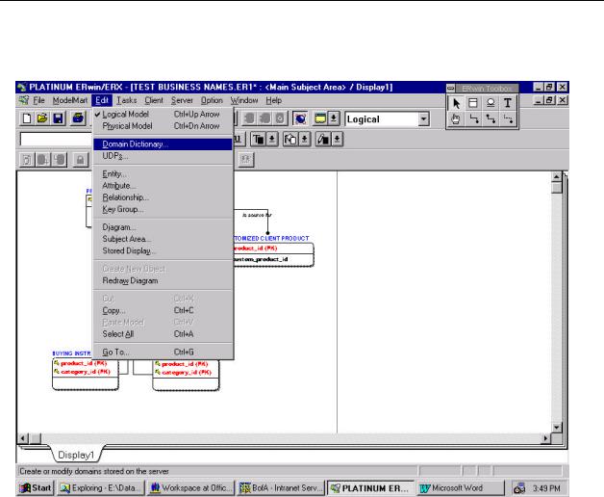The height and width of the screenshot is (497, 604).
Task: Select the pointer arrow tool in ERwin Toolbox
Action: (x=456, y=103)
